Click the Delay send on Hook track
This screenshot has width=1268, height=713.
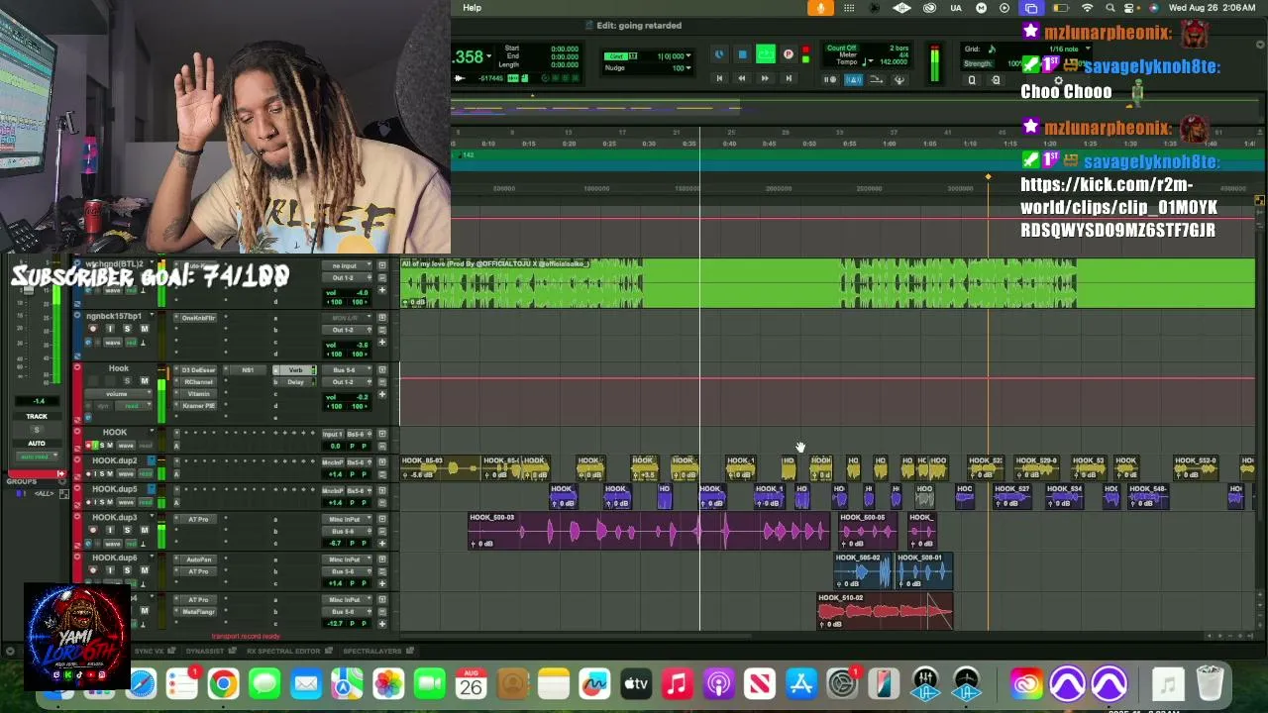(295, 382)
